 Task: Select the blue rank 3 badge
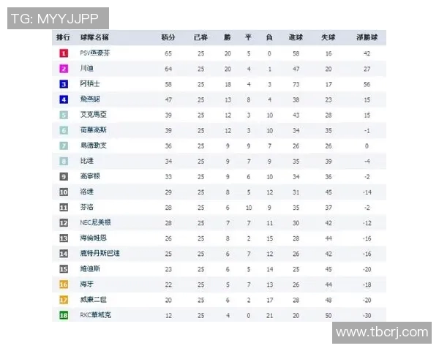click(x=64, y=84)
